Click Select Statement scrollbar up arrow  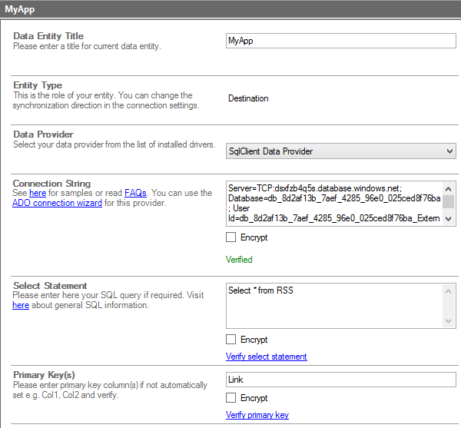[449, 290]
